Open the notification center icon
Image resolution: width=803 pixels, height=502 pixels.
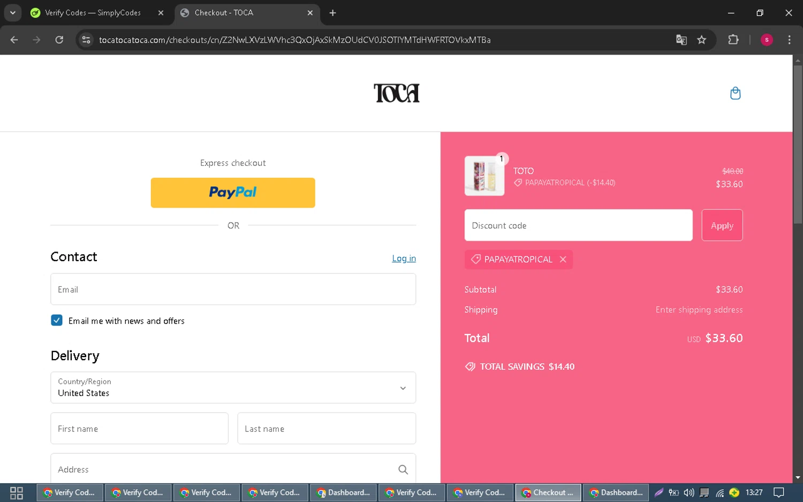(779, 492)
